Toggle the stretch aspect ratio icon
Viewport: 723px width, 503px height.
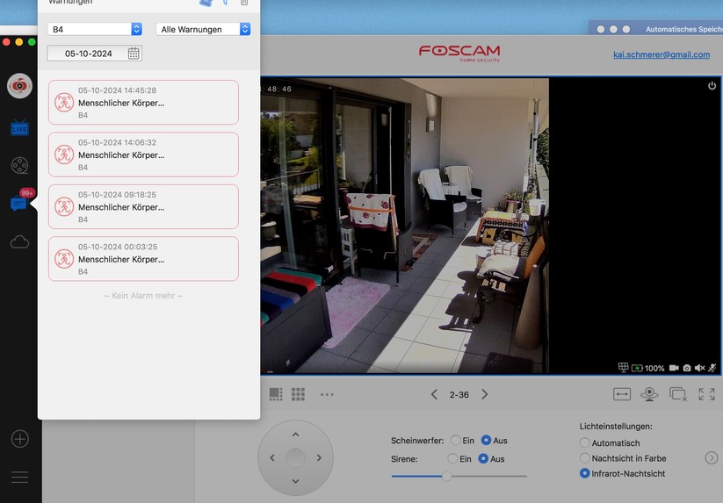[622, 394]
